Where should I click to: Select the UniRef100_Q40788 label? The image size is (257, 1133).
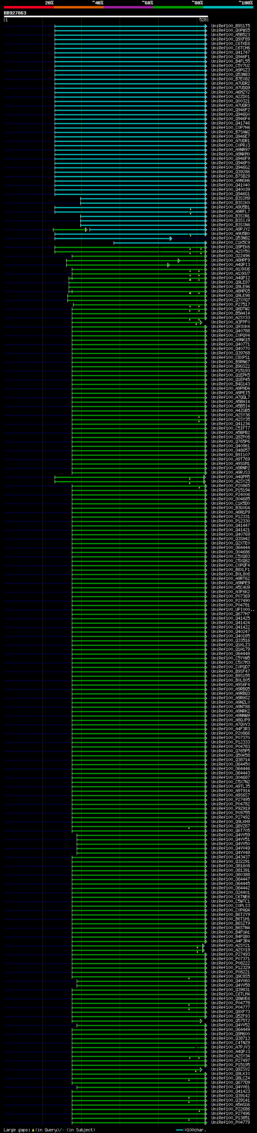230,331
